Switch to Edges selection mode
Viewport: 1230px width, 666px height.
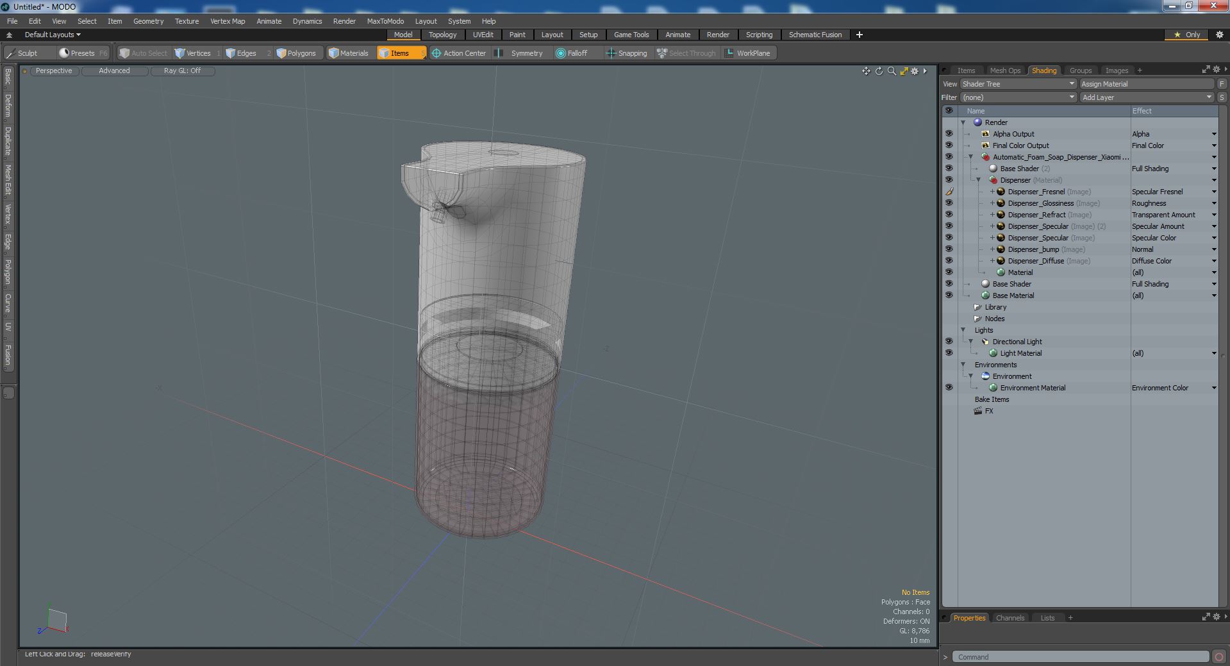click(247, 53)
